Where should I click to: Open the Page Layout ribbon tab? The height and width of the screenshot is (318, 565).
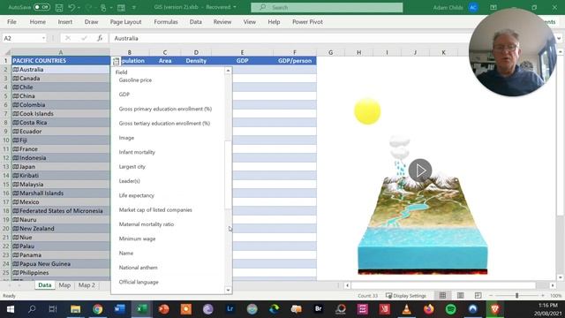pyautogui.click(x=125, y=22)
